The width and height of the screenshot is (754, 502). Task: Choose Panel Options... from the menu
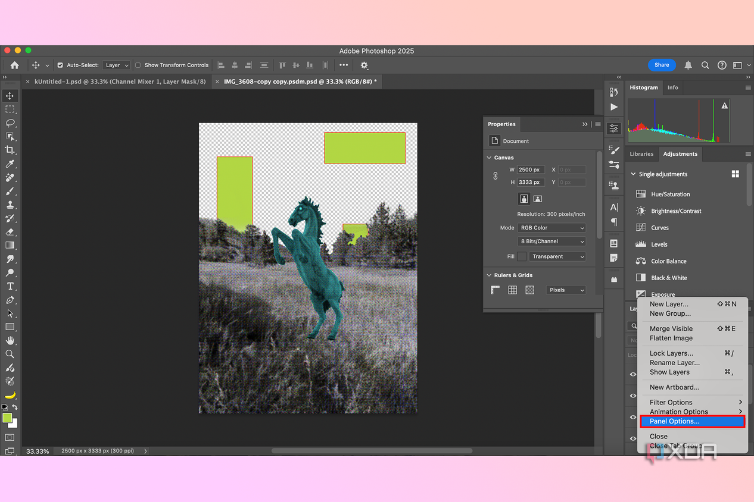692,421
